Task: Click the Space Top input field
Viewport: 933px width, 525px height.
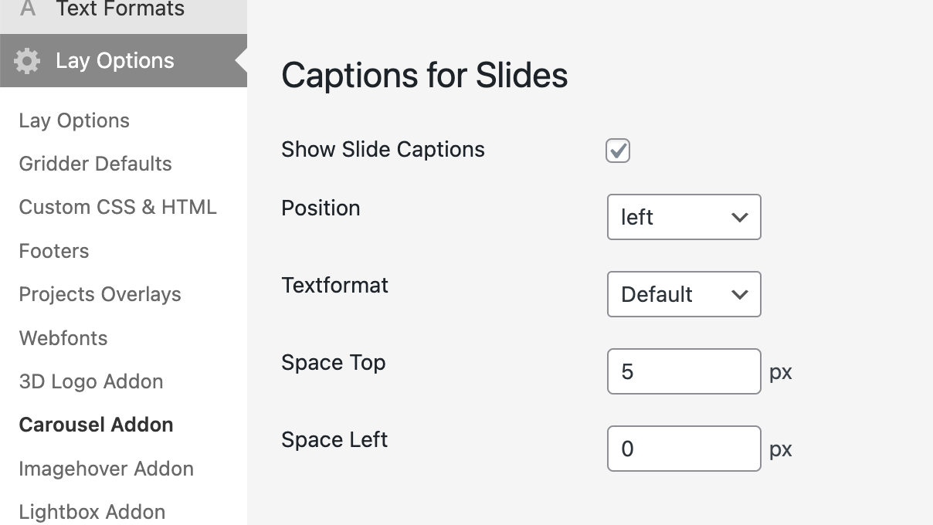Action: 684,371
